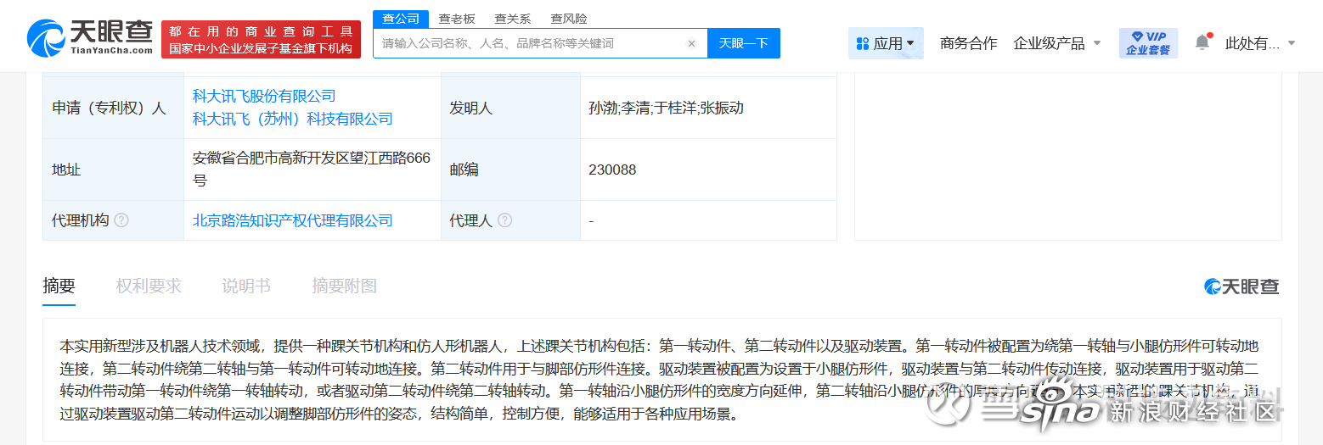Screen dimensions: 1323x445
Task: Switch to the 摘要附图 tab
Action: pyautogui.click(x=344, y=286)
